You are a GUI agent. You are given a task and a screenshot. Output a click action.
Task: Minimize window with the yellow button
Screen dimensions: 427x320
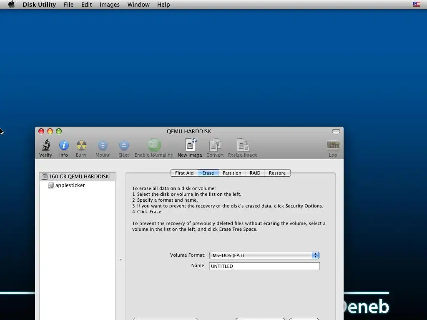50,131
